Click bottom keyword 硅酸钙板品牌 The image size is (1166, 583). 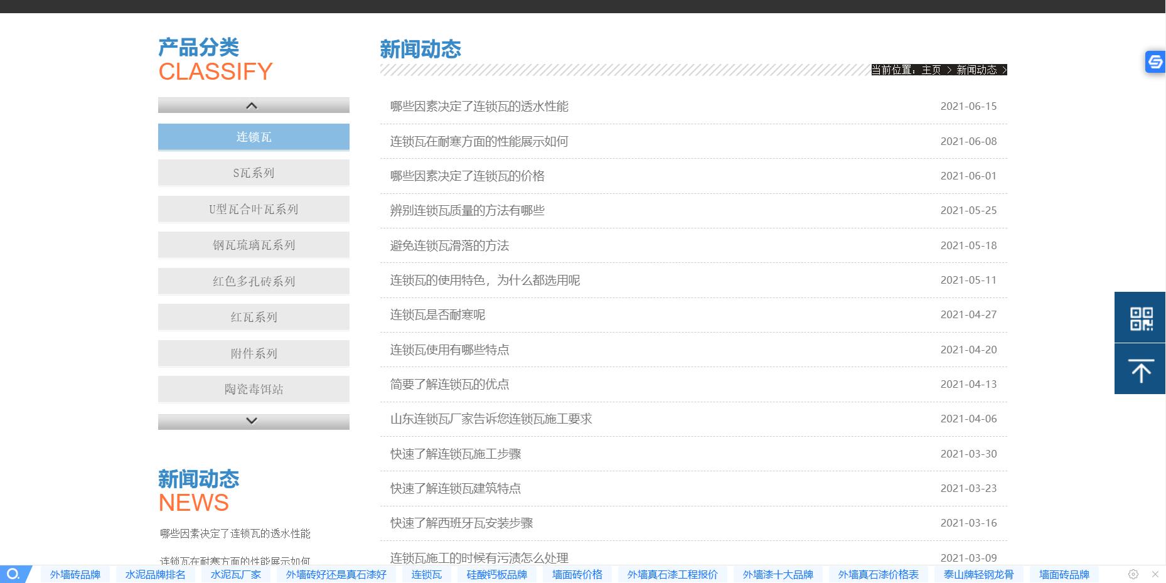pyautogui.click(x=497, y=574)
